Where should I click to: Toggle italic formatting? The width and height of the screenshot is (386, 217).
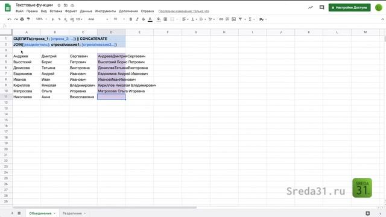coord(137,19)
